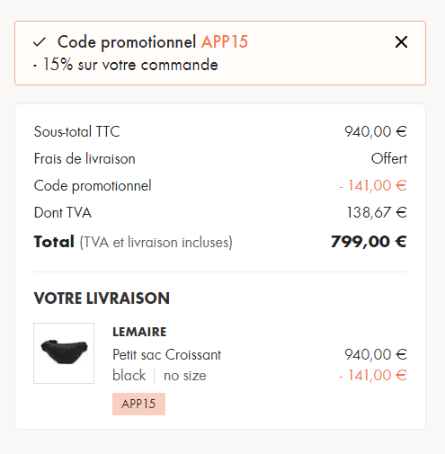Remove the APP15 promo code with X
The height and width of the screenshot is (454, 445).
(401, 42)
